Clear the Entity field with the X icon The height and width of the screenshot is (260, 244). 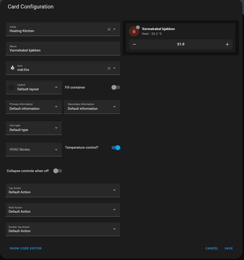click(109, 29)
